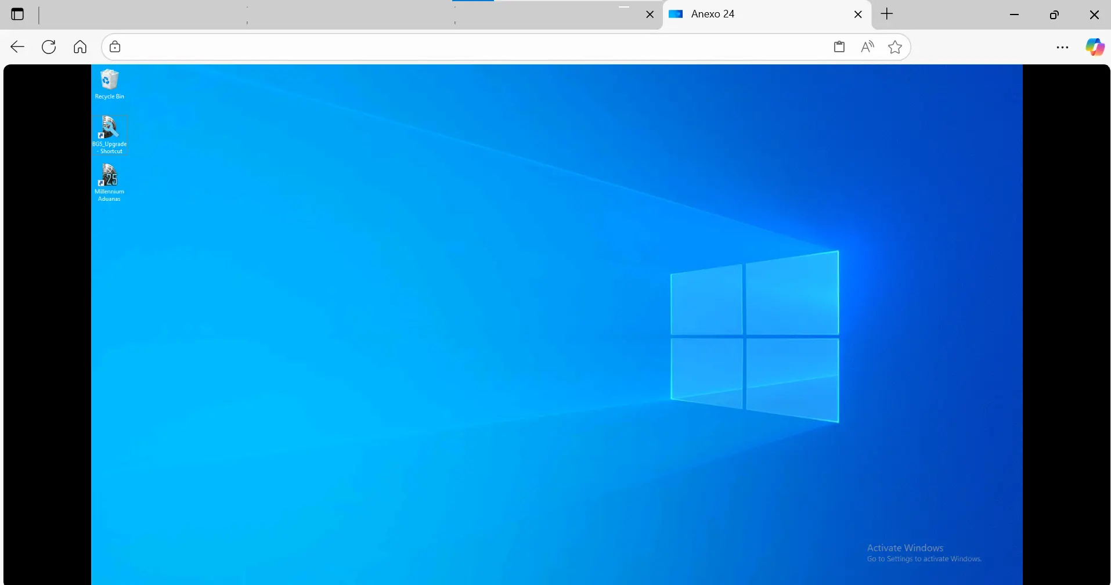Add this page to favorites with the star

pos(895,47)
